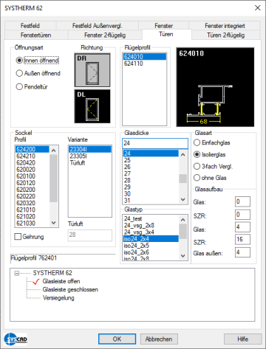Collapse the SYSTHERM 62 tree node
Image resolution: width=266 pixels, height=349 pixels.
16,273
